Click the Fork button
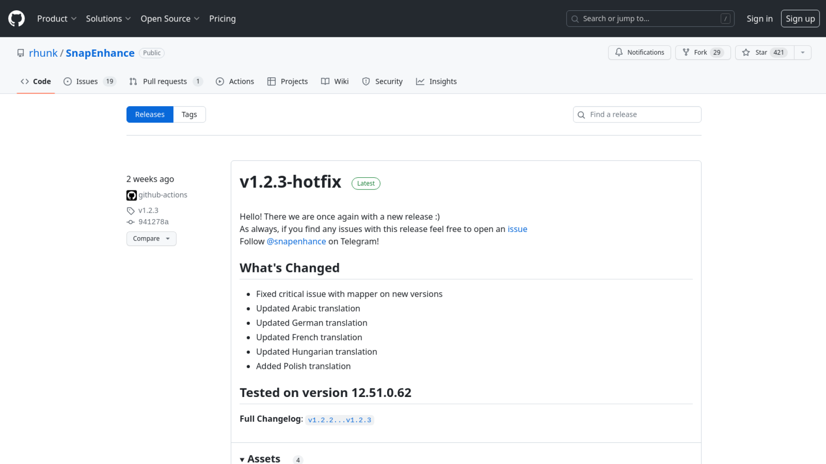 [703, 52]
